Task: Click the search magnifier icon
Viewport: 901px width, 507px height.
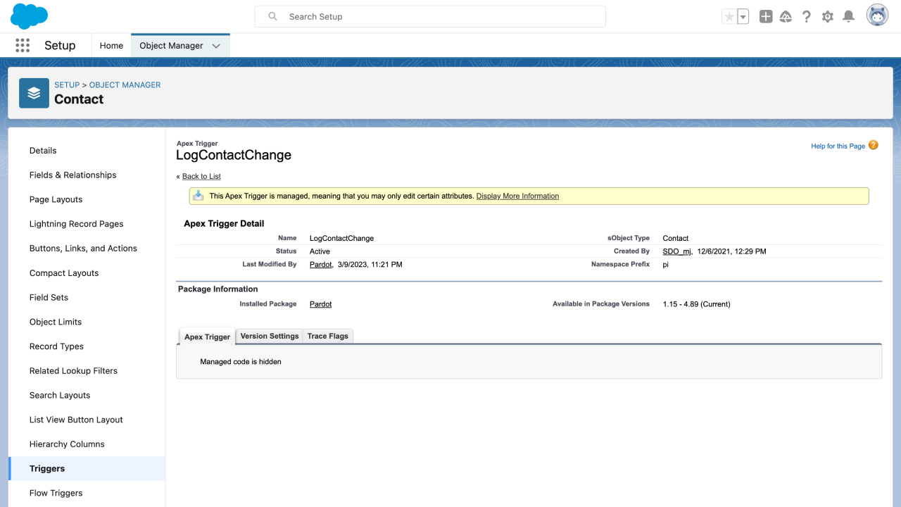Action: pyautogui.click(x=272, y=16)
